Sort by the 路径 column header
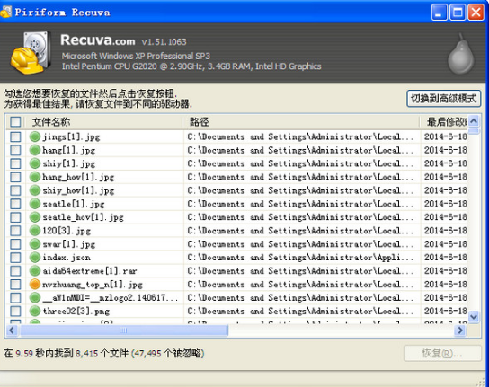Image resolution: width=489 pixels, height=387 pixels. (x=301, y=121)
